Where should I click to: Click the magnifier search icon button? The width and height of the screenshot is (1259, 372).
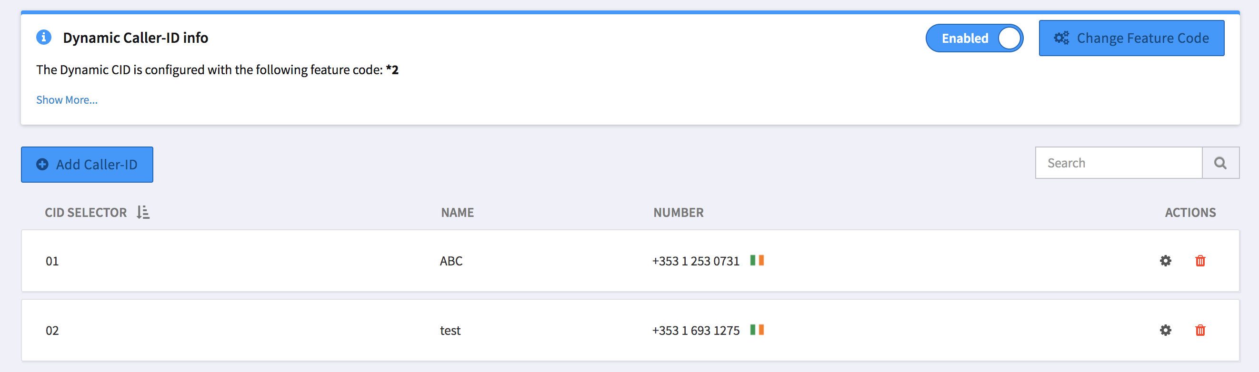click(x=1220, y=163)
